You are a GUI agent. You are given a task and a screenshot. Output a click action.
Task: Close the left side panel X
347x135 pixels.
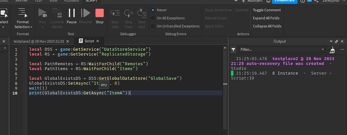pyautogui.click(x=4, y=41)
